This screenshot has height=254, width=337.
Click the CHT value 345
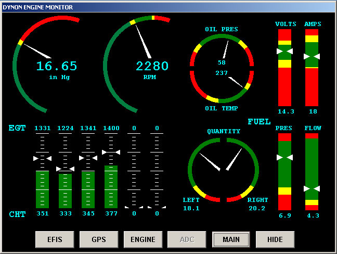(88, 213)
